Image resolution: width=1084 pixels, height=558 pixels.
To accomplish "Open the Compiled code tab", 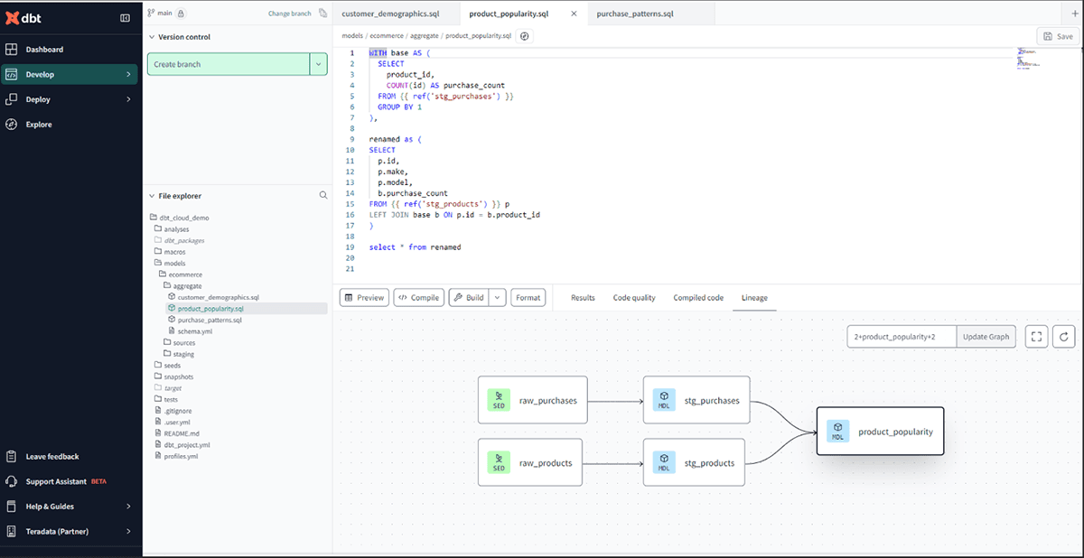I will coord(698,298).
